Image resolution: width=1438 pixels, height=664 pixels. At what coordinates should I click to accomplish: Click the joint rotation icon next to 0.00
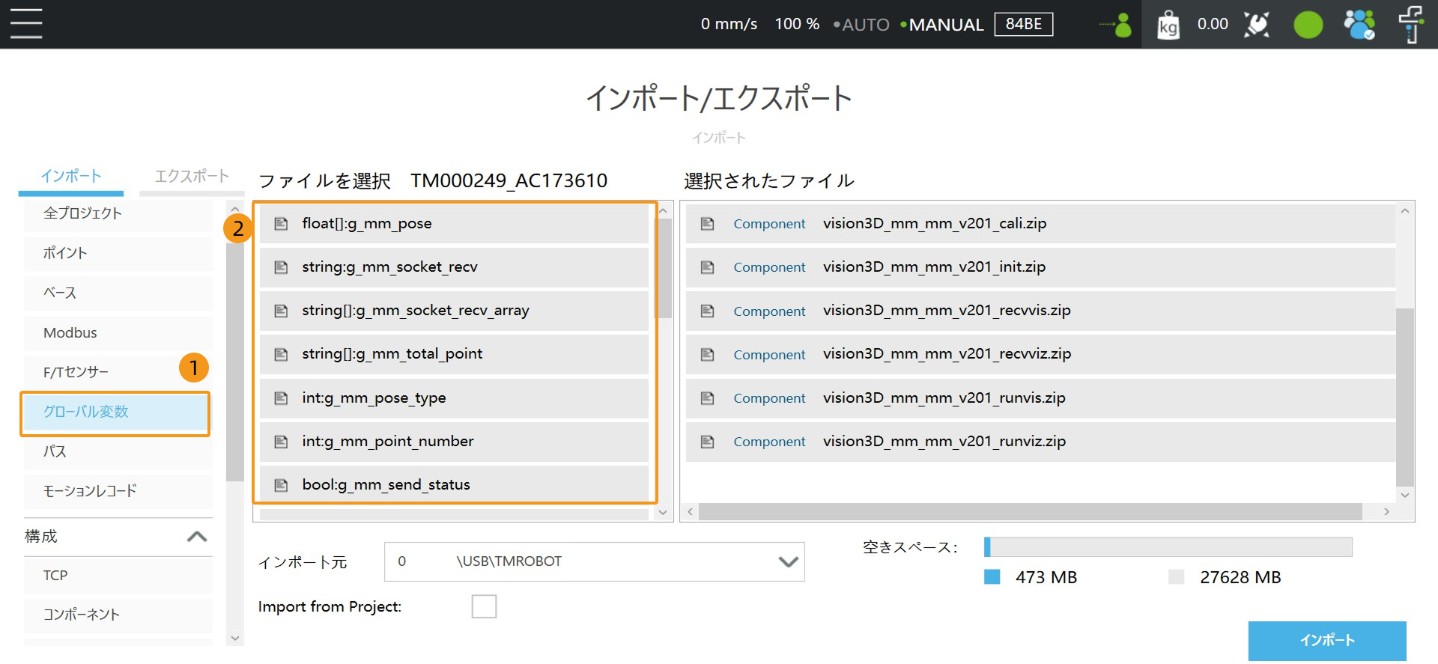coord(1257,25)
